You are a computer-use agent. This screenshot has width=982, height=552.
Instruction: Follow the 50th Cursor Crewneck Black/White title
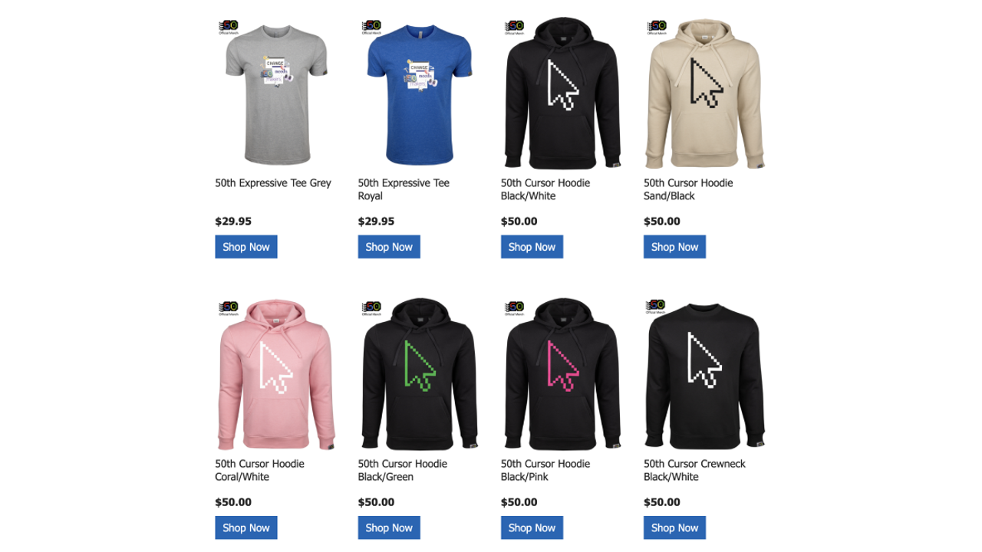(x=694, y=470)
